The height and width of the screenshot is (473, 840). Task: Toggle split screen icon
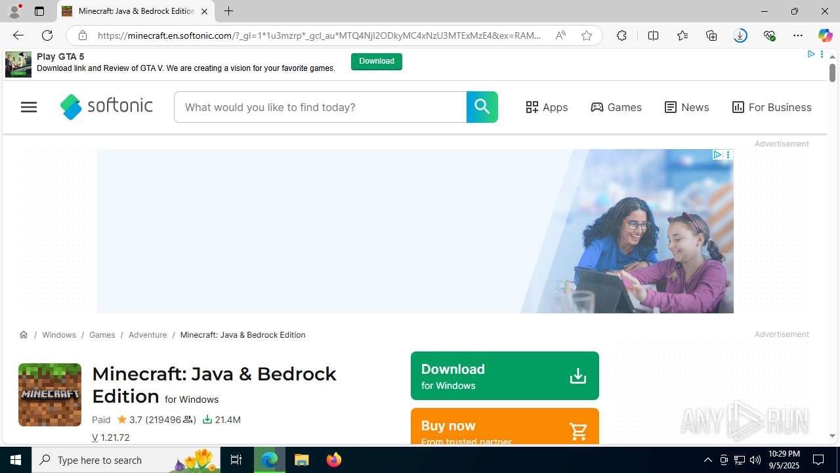coord(653,35)
